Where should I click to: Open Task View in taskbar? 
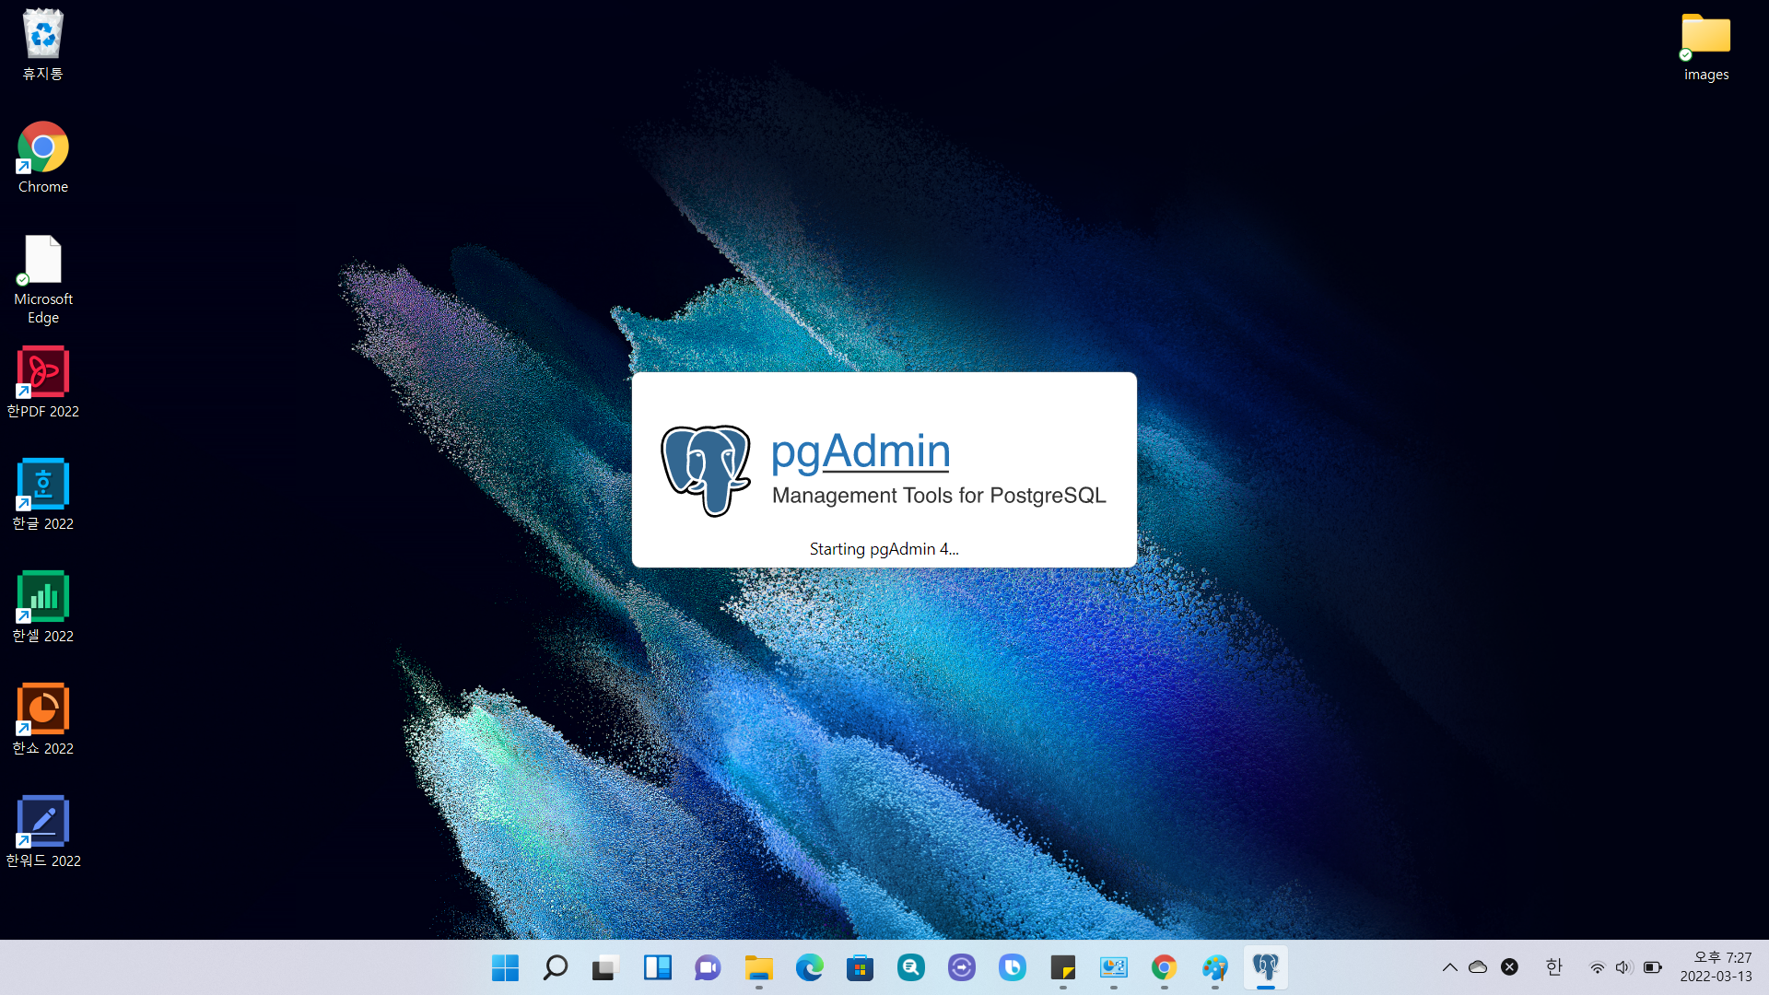pos(604,967)
